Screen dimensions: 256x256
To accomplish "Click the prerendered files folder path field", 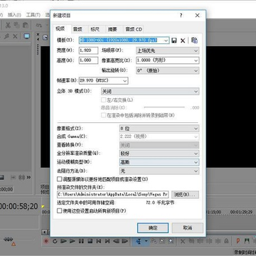I will pos(113,195).
